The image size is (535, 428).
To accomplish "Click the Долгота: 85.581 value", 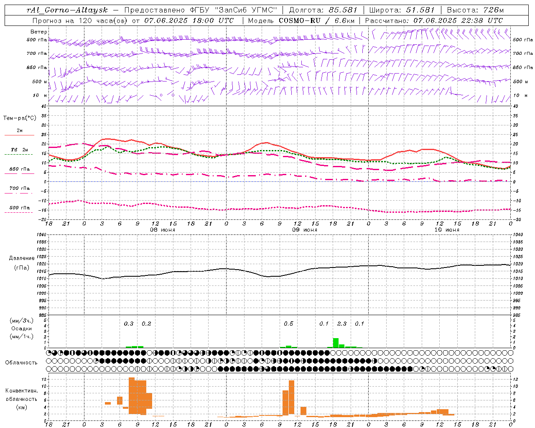I will pyautogui.click(x=323, y=10).
